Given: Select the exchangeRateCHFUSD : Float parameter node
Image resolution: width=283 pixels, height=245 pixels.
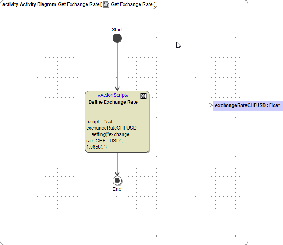Looking at the screenshot, I should pos(247,106).
